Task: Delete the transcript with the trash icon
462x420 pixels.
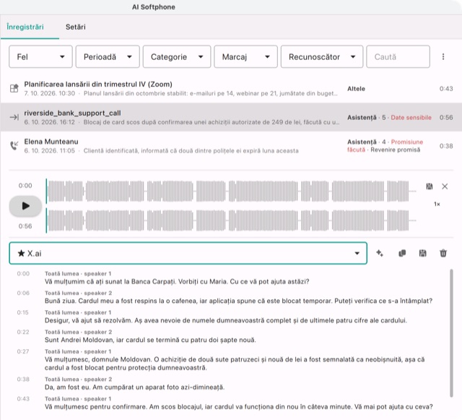Action: click(443, 253)
